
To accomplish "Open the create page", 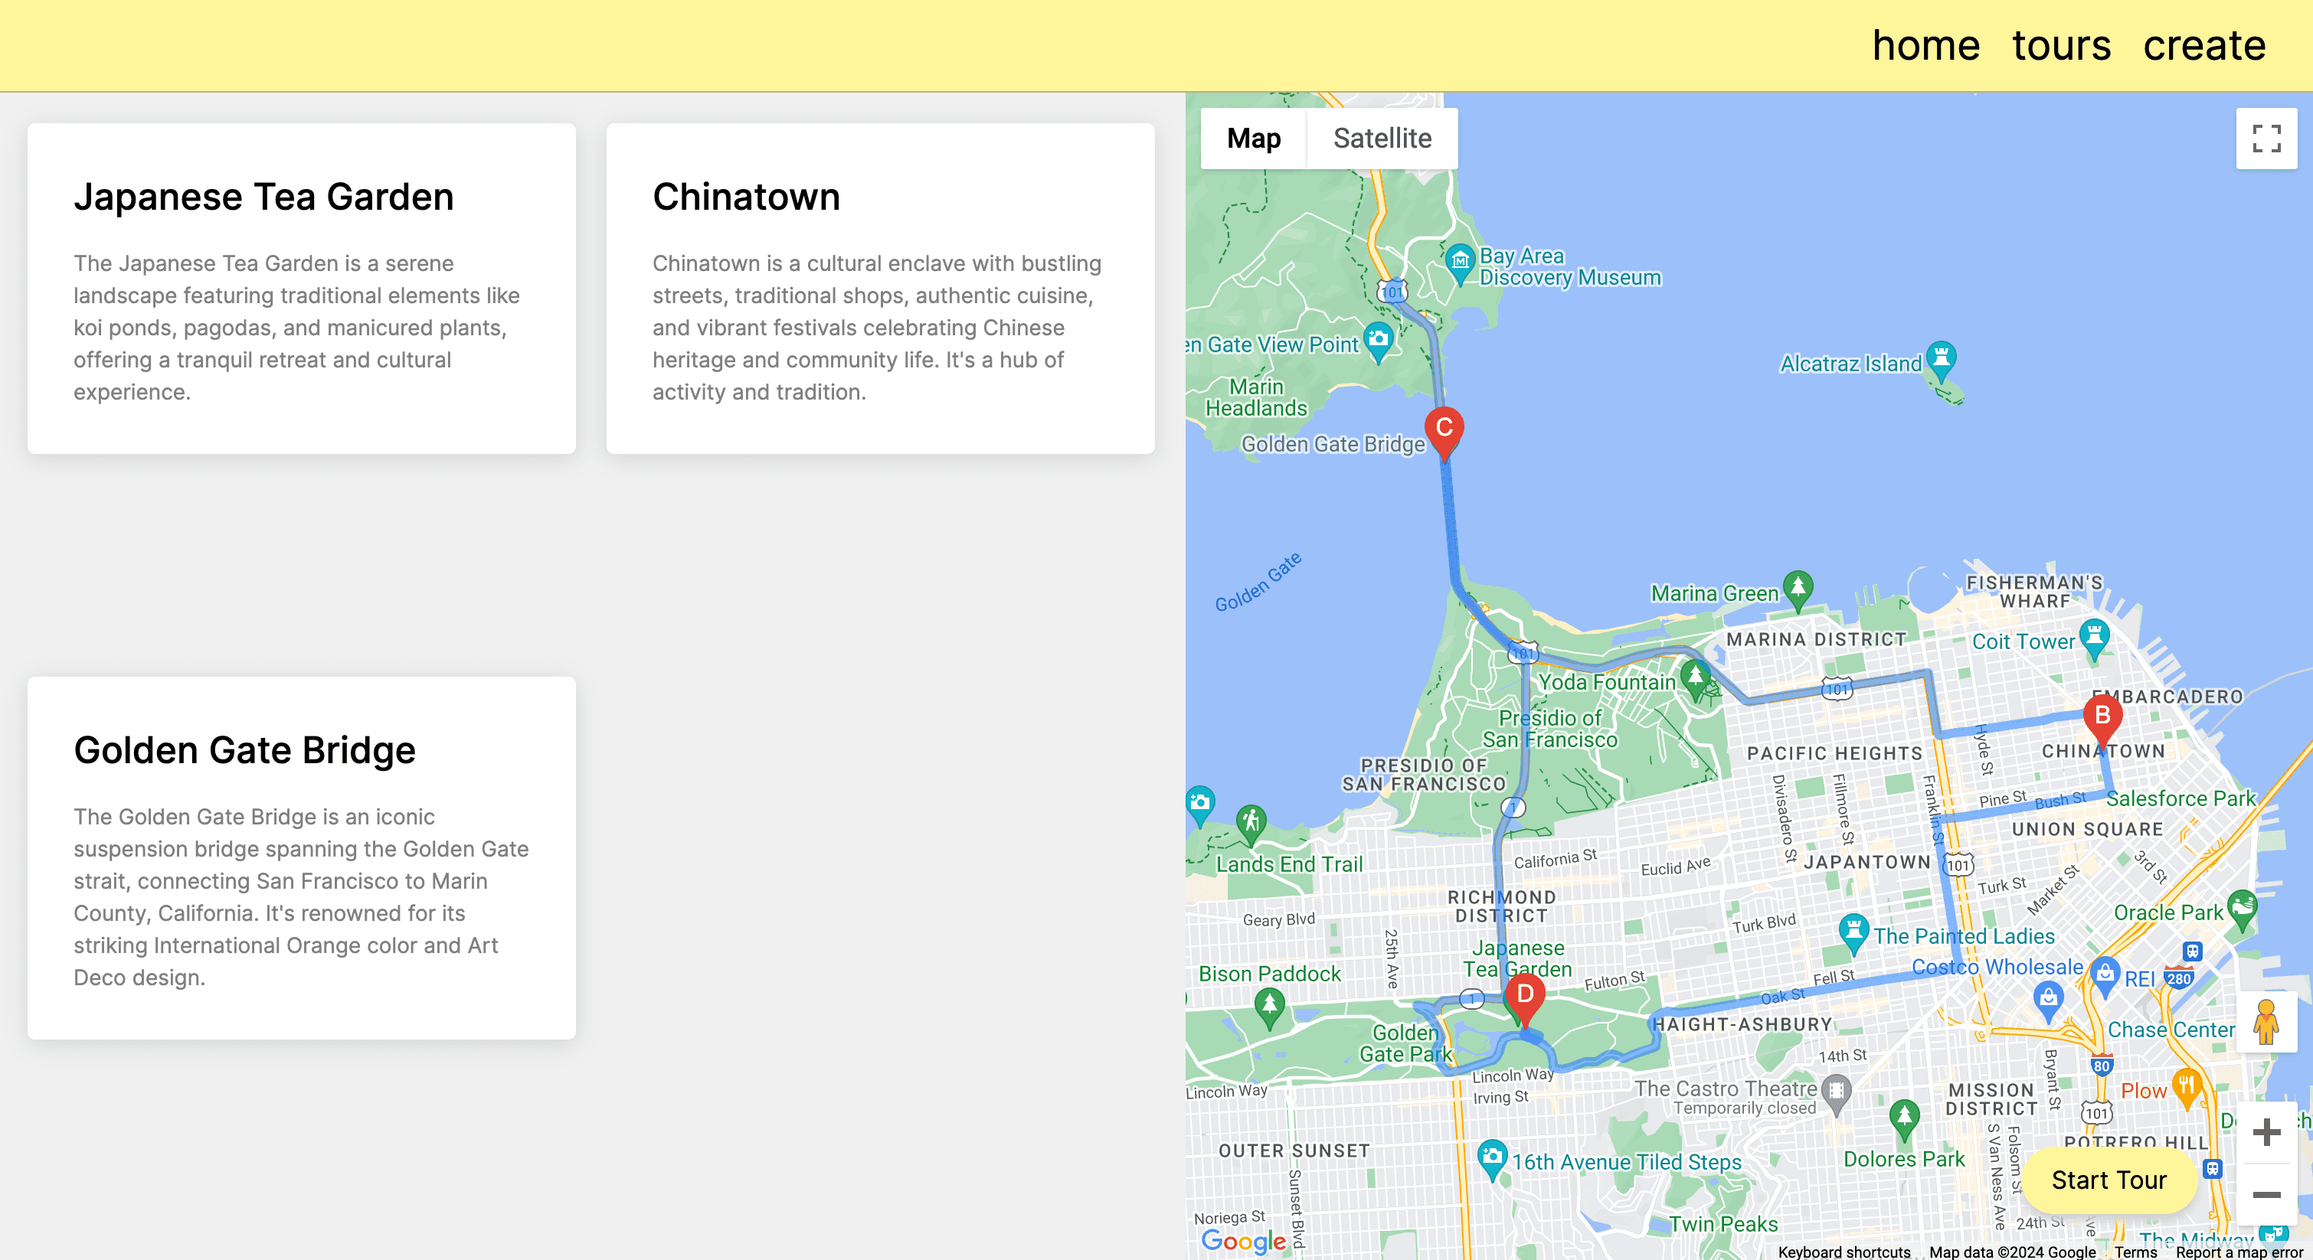I will point(2203,45).
